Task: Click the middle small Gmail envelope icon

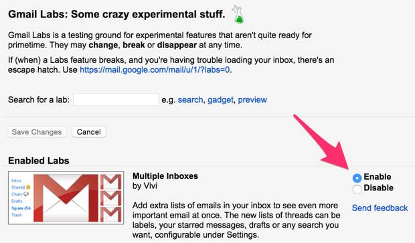Action: coord(111,198)
